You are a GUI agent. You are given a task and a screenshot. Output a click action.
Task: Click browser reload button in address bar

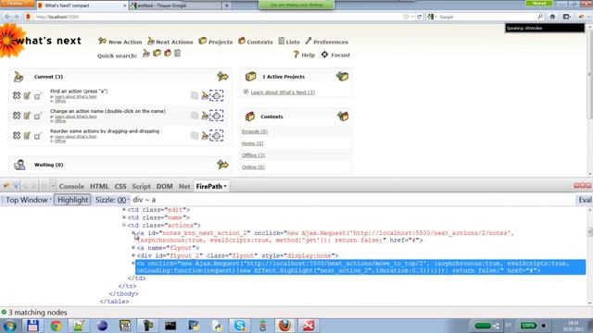tap(419, 17)
